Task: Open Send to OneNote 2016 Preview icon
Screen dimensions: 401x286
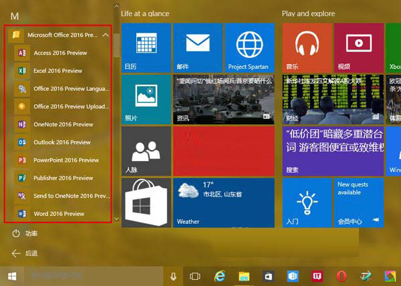Action: coord(22,196)
